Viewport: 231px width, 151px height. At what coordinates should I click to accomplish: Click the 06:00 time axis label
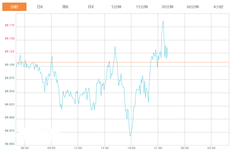tap(25, 148)
